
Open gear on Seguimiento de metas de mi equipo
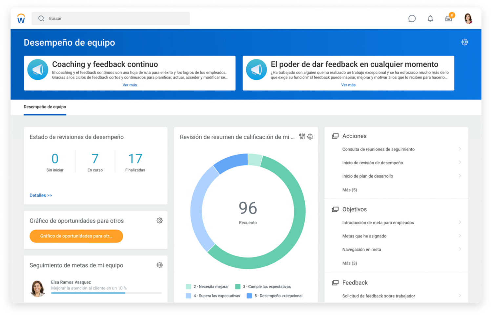point(159,265)
